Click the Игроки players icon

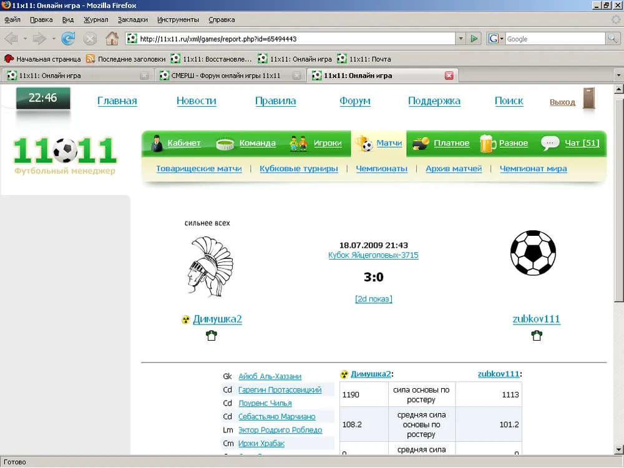pos(298,144)
